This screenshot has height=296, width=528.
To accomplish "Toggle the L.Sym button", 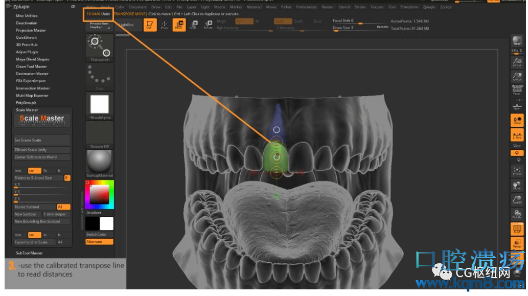I will (x=517, y=135).
